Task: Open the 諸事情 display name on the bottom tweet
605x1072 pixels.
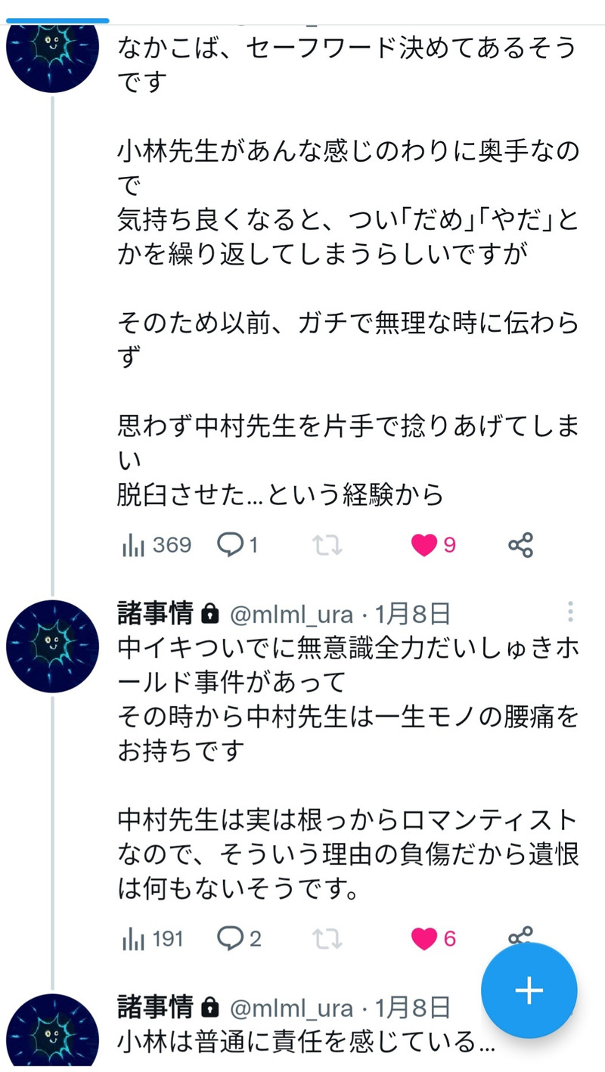Action: (156, 1008)
